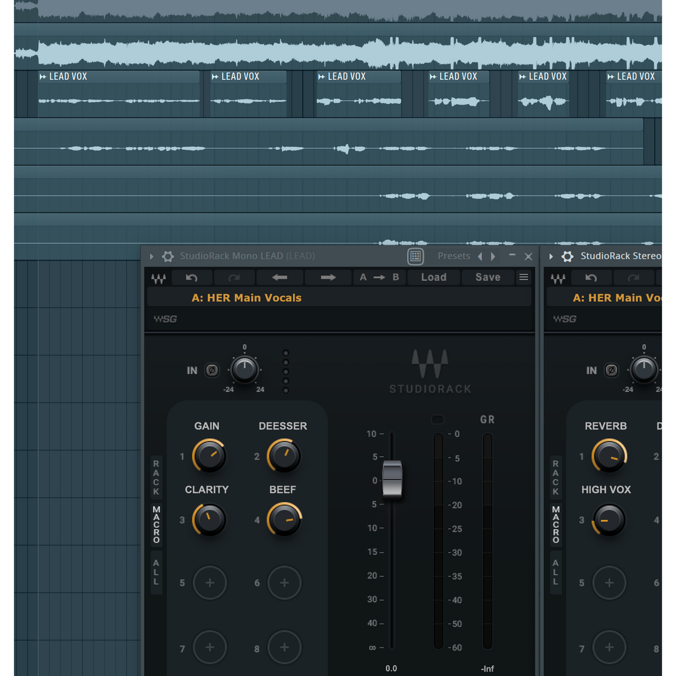Click the clip indicator above the output meter

tap(437, 420)
